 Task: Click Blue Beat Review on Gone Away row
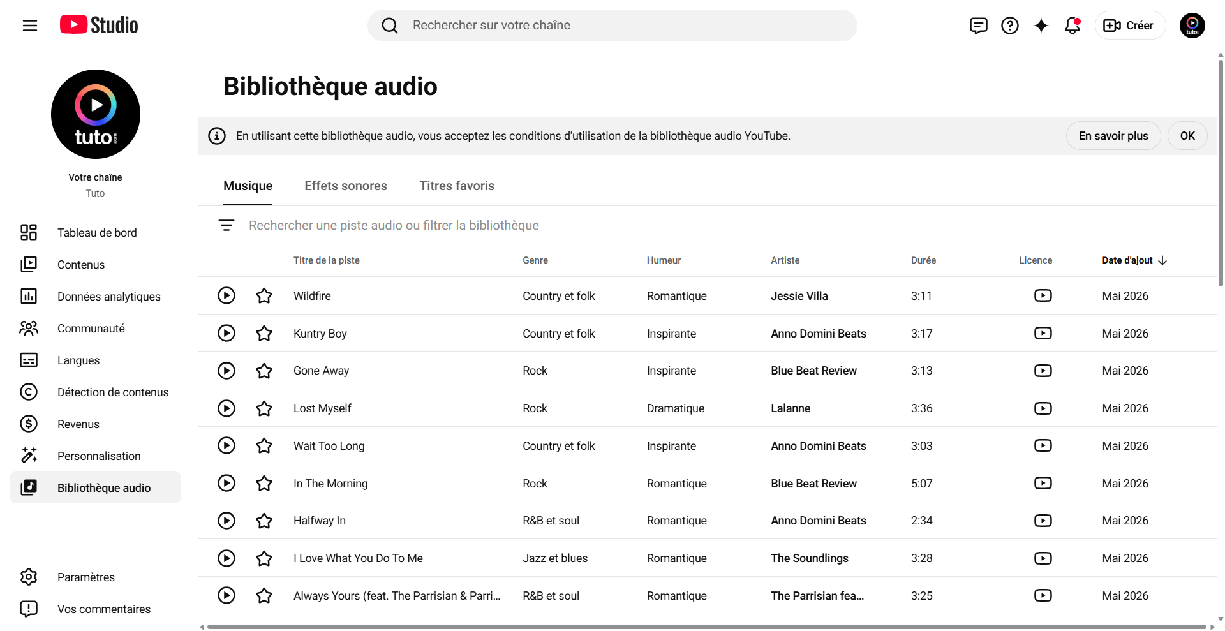click(813, 371)
